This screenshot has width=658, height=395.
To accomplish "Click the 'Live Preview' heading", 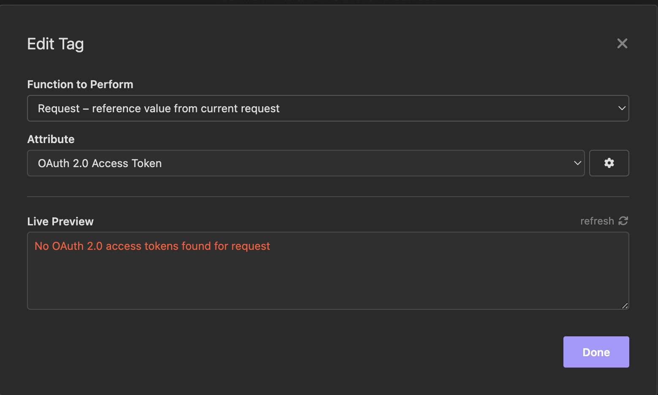I will coord(60,222).
